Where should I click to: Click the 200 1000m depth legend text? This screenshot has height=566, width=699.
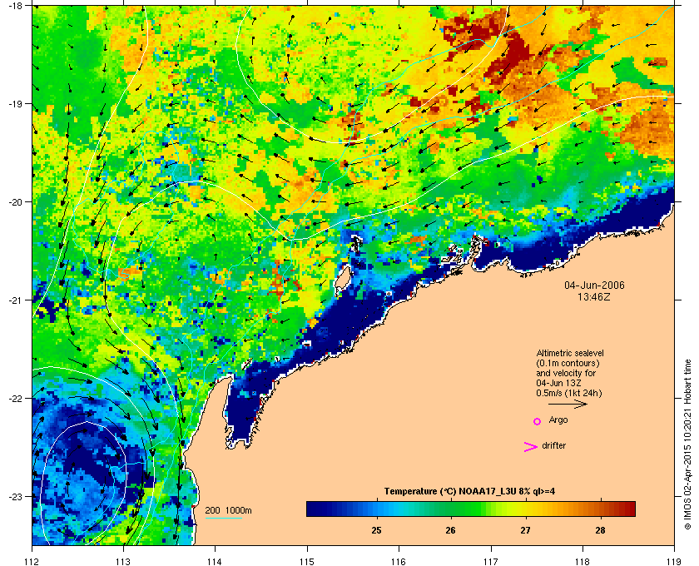(228, 510)
